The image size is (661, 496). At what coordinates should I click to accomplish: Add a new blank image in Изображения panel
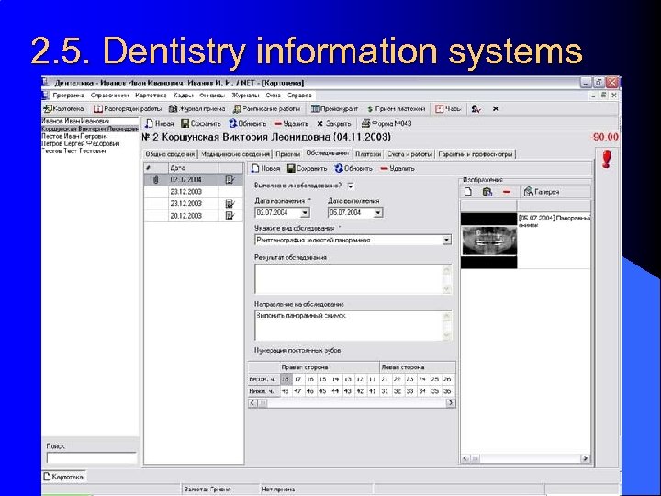point(467,192)
